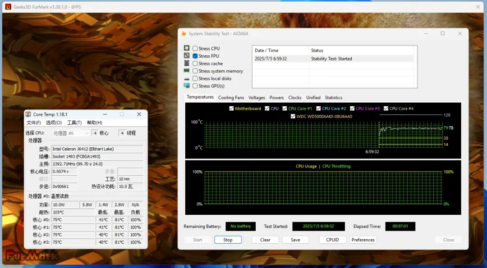487x268 pixels.
Task: Click the "Intel Celeron J6412 (Elkhart Lake)" model field
Action: click(x=97, y=149)
